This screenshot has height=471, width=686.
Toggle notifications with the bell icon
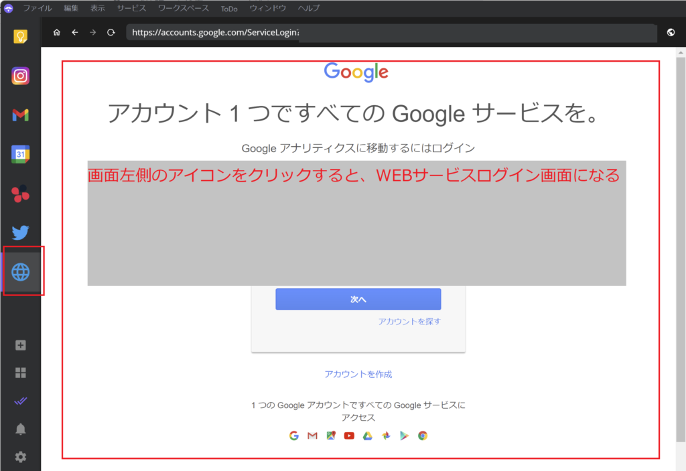pyautogui.click(x=21, y=429)
